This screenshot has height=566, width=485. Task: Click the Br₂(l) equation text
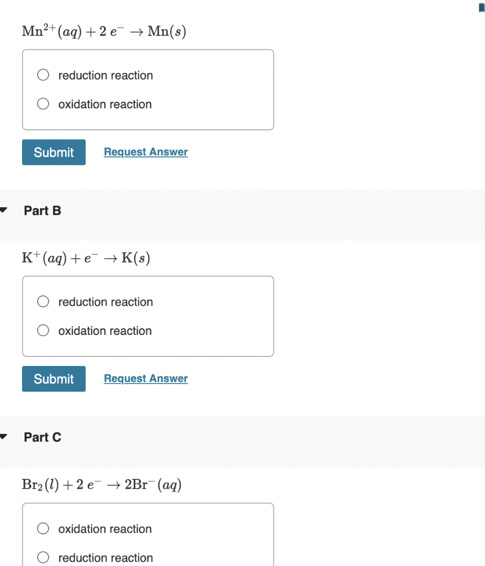point(102,484)
